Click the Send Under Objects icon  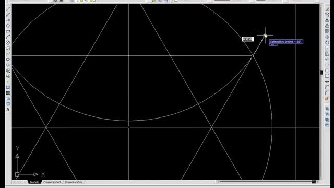(x=327, y=125)
